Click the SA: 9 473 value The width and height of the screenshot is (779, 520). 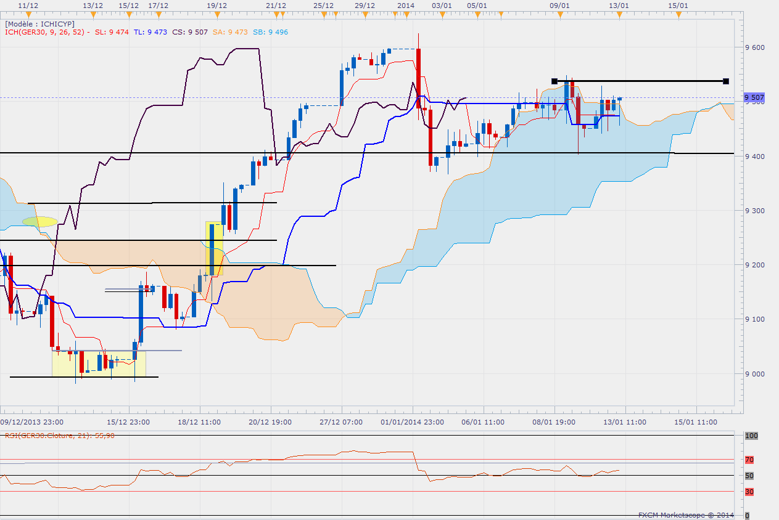230,32
